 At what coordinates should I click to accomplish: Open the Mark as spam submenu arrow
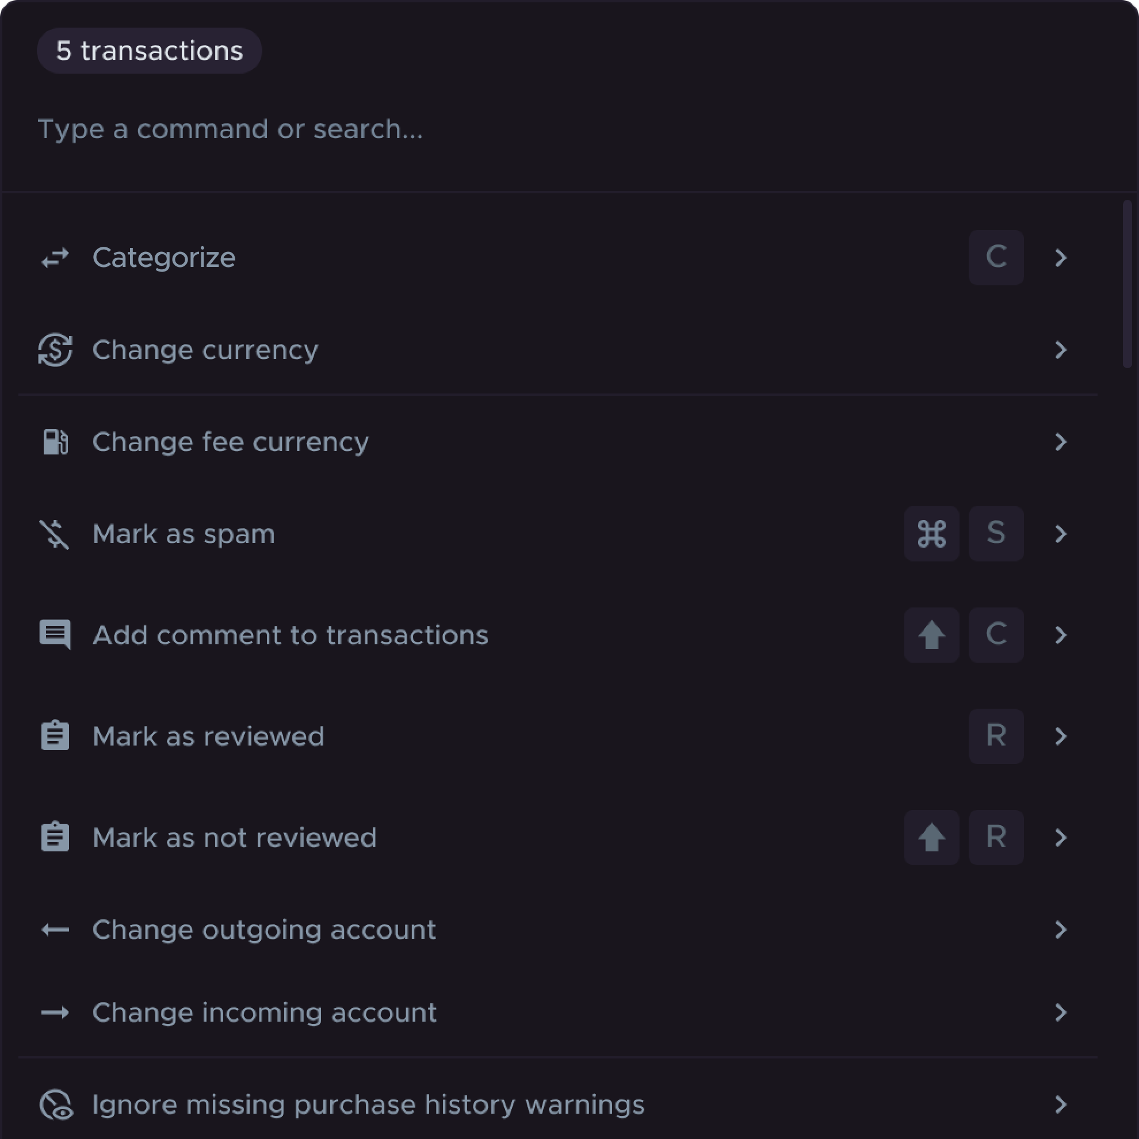(x=1061, y=534)
